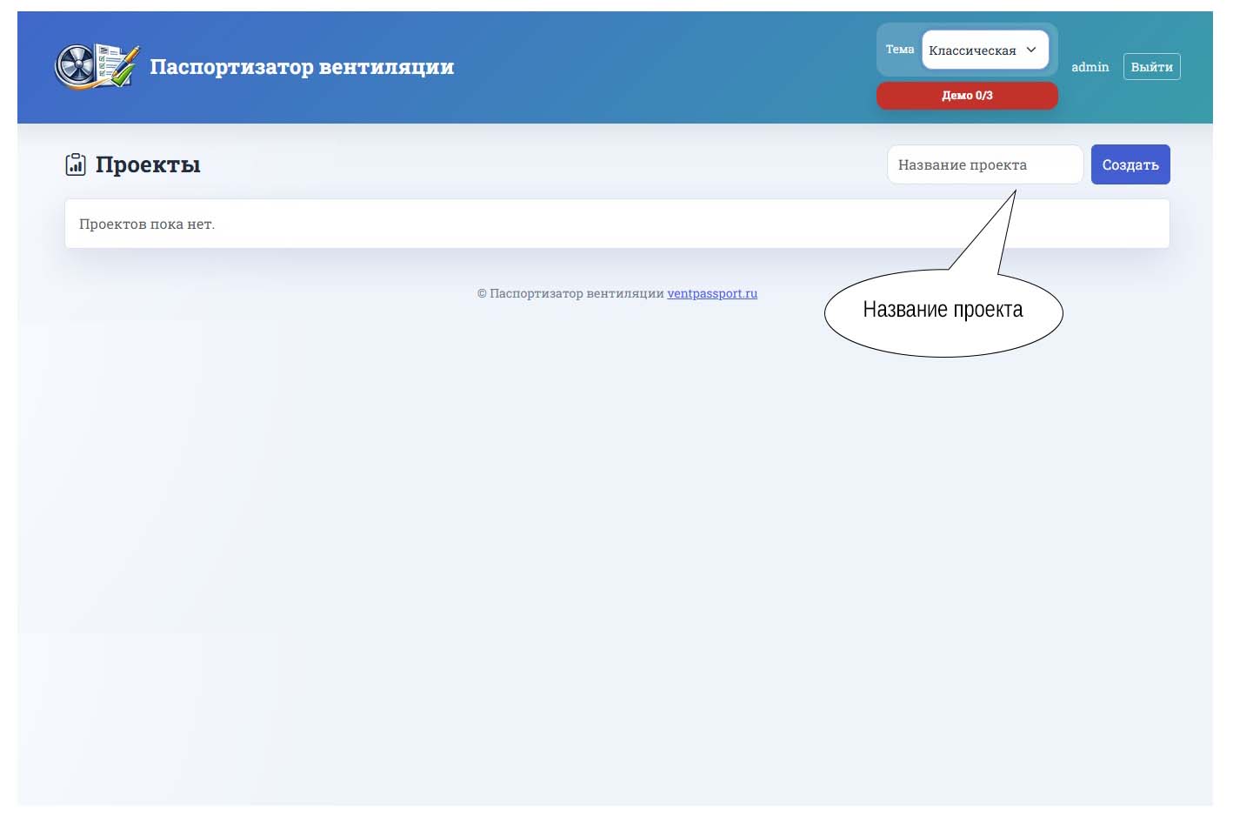Open the Классическая theme dropdown
1233x824 pixels.
point(985,50)
